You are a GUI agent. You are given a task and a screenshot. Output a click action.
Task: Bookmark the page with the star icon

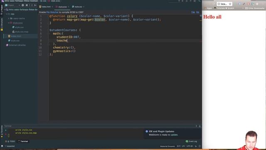230,4
